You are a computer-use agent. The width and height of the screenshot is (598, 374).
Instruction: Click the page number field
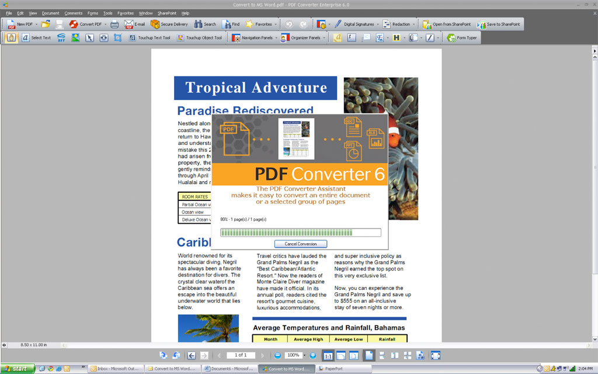pyautogui.click(x=241, y=355)
